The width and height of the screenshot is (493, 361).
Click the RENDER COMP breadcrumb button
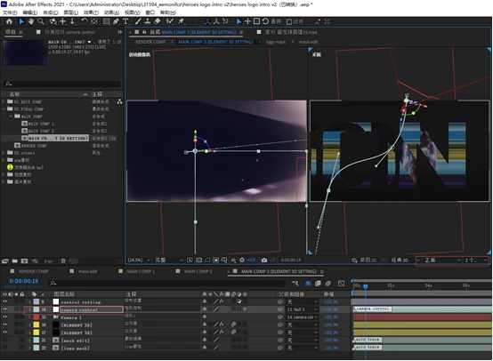pos(150,42)
